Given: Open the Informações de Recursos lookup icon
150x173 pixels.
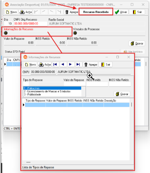Looking at the screenshot, I should 6,33.
